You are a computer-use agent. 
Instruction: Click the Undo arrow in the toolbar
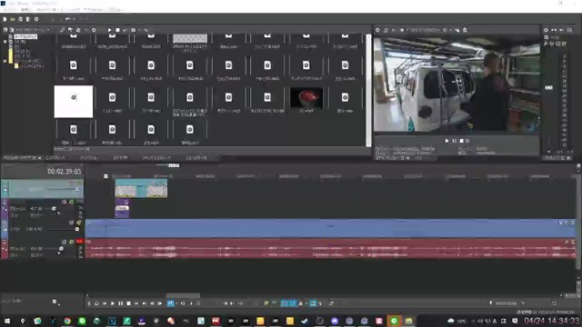[68, 19]
